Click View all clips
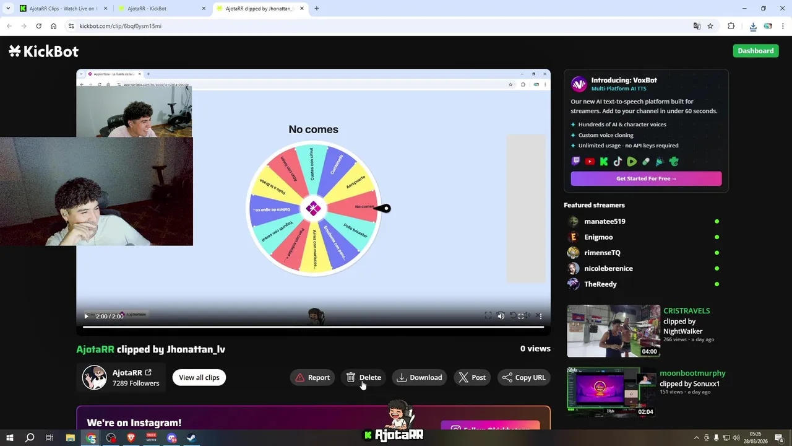This screenshot has width=792, height=446. pos(199,377)
